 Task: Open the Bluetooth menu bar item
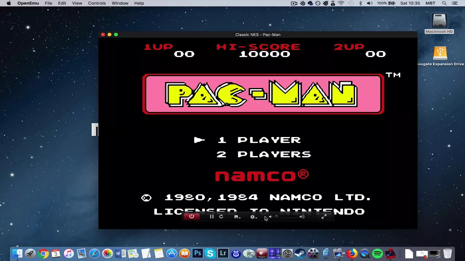tap(360, 3)
